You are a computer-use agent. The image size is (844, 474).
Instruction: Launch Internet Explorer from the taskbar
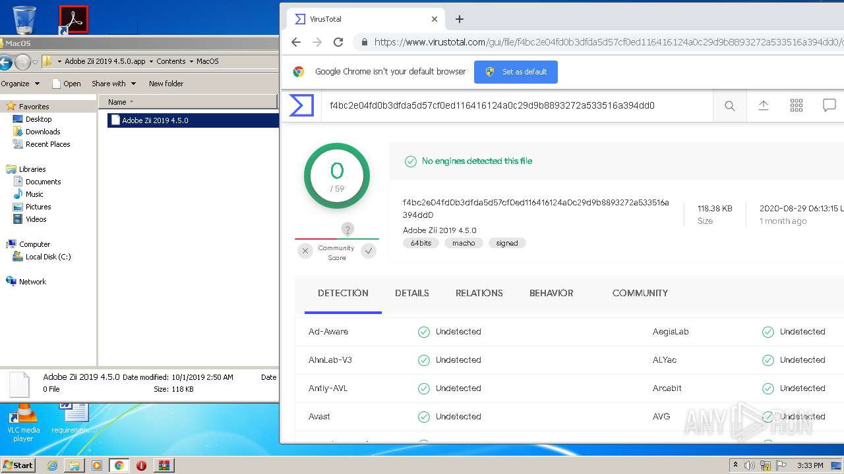point(52,465)
